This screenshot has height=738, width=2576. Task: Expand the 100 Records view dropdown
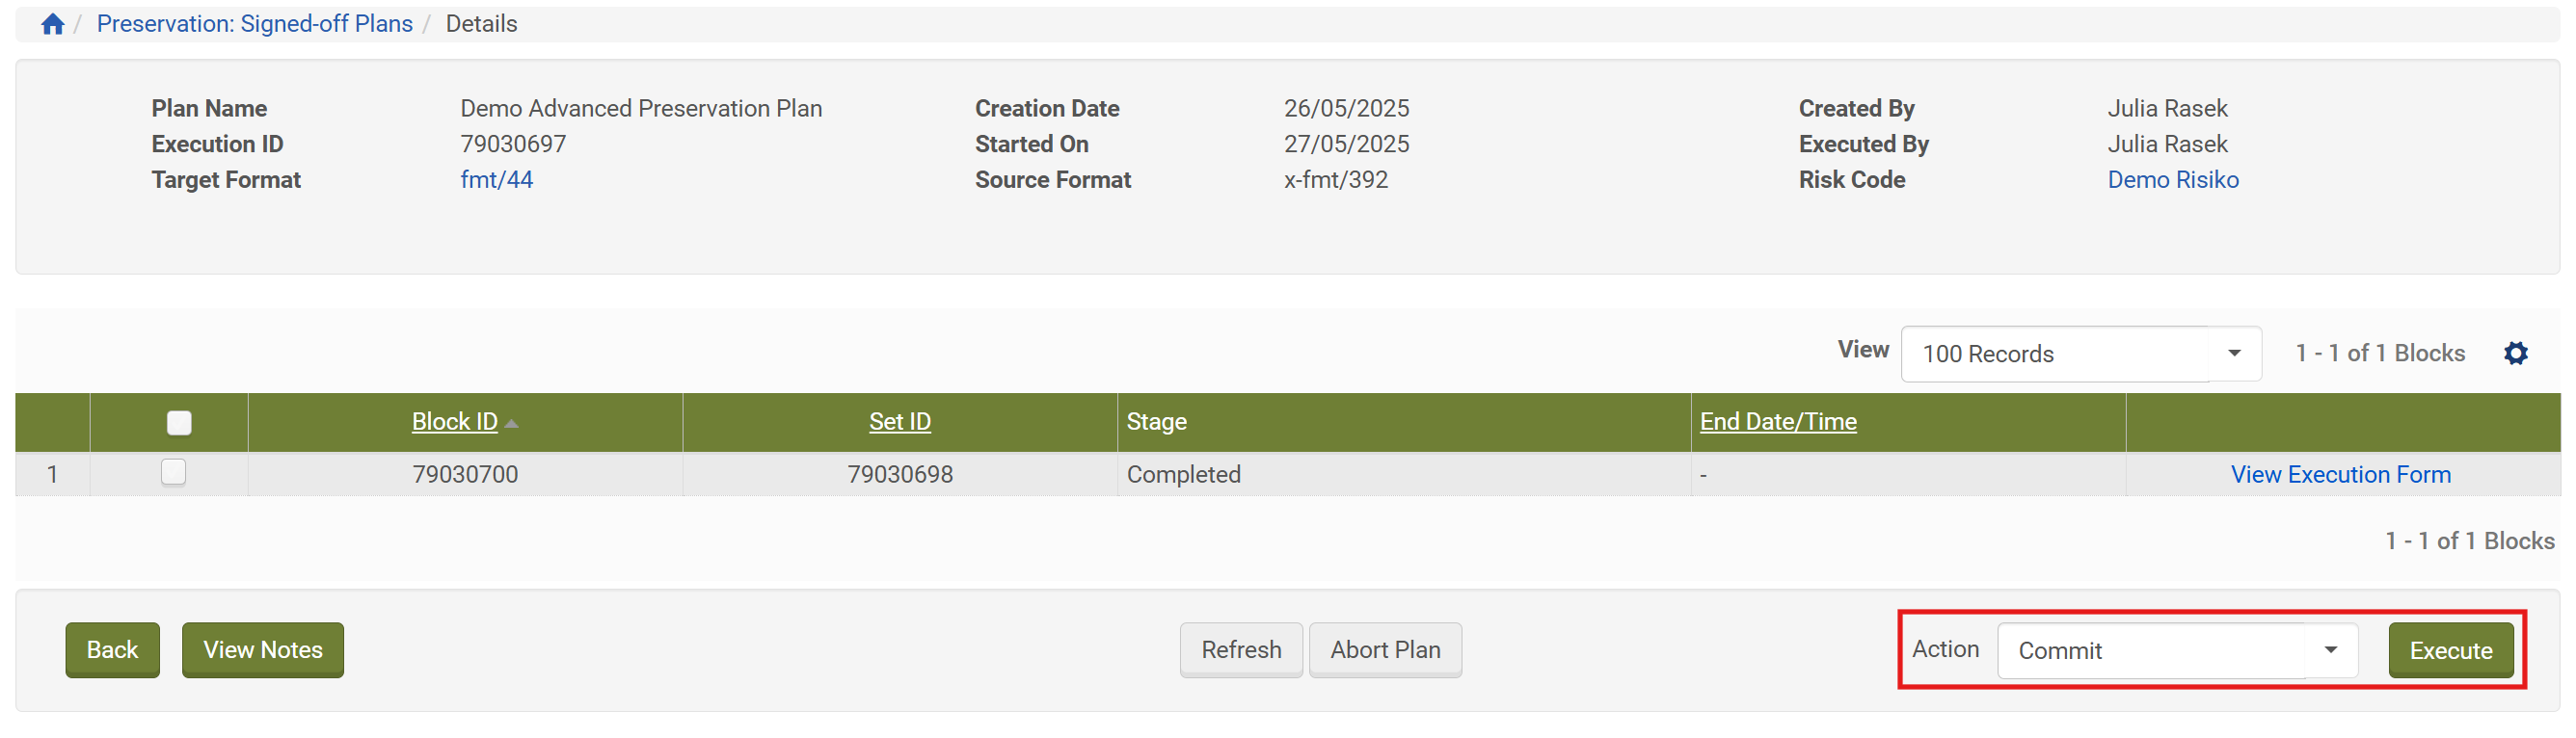(2232, 353)
